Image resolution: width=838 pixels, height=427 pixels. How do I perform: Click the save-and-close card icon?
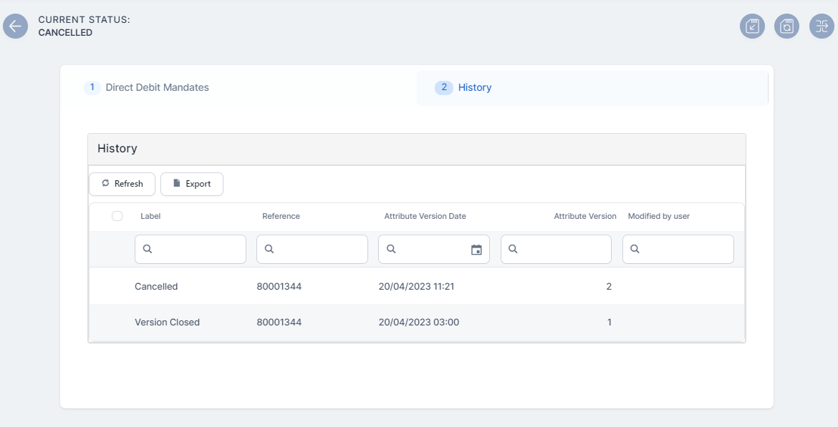tap(752, 26)
